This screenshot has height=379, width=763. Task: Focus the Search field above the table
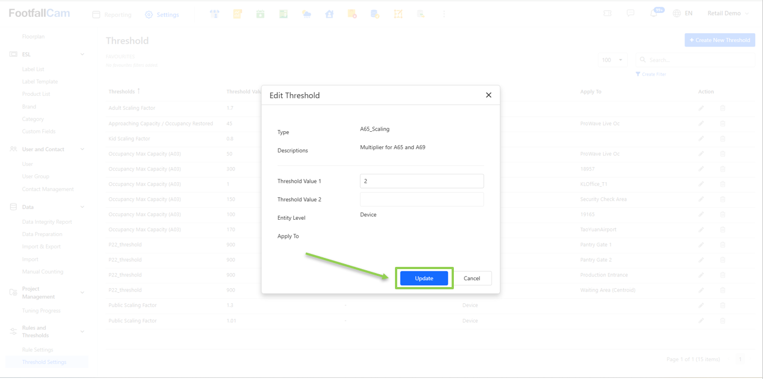click(695, 60)
